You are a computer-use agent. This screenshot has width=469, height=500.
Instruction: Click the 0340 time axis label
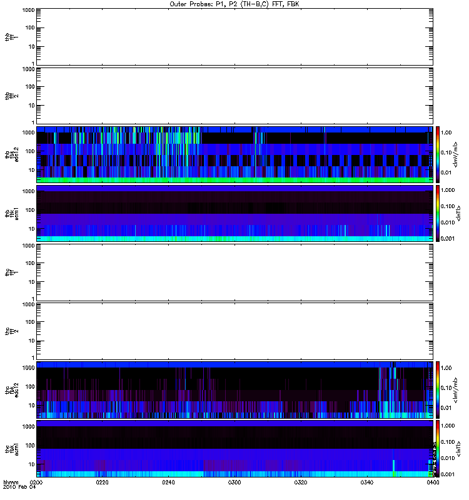click(366, 482)
